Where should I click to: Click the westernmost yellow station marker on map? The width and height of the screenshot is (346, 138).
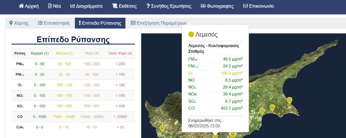coord(162,129)
